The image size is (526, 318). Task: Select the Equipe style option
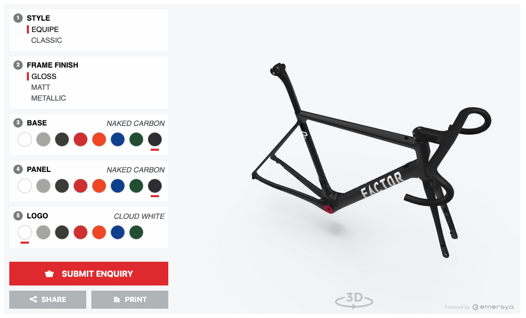(x=45, y=29)
